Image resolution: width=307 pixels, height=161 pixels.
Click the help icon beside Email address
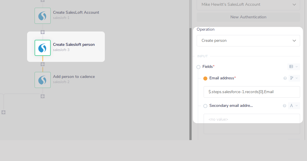(285, 78)
